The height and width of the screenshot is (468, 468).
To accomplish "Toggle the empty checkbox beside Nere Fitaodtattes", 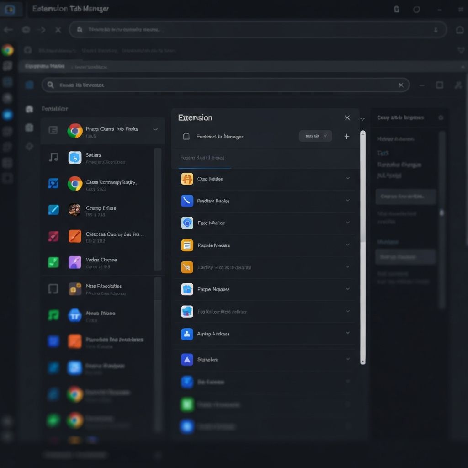I will (x=53, y=289).
